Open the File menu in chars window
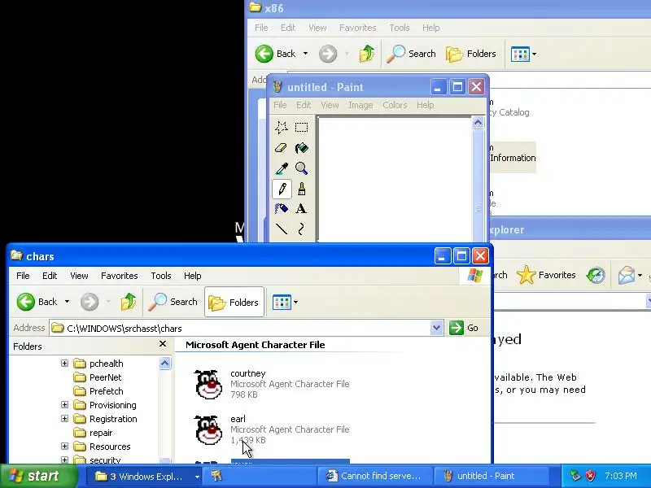Image resolution: width=651 pixels, height=488 pixels. pyautogui.click(x=23, y=276)
